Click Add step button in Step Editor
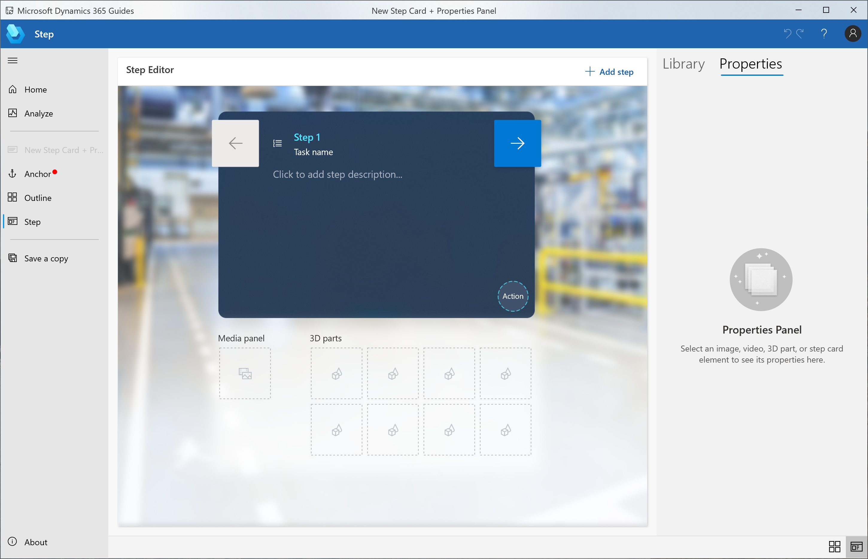The image size is (868, 559). pos(609,72)
